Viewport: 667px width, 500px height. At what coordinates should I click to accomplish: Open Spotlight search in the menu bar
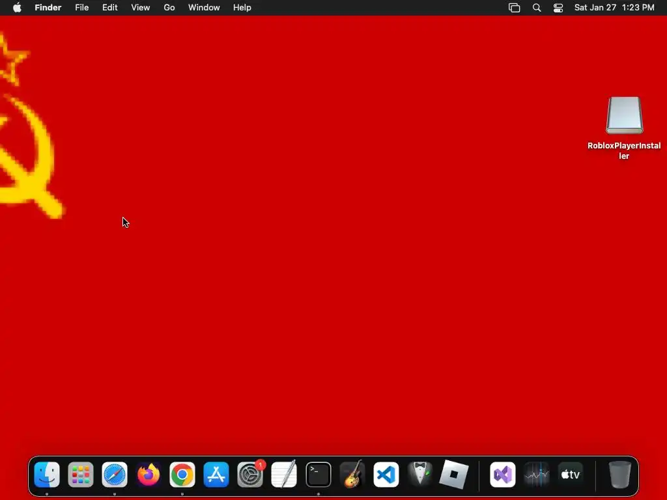point(537,8)
